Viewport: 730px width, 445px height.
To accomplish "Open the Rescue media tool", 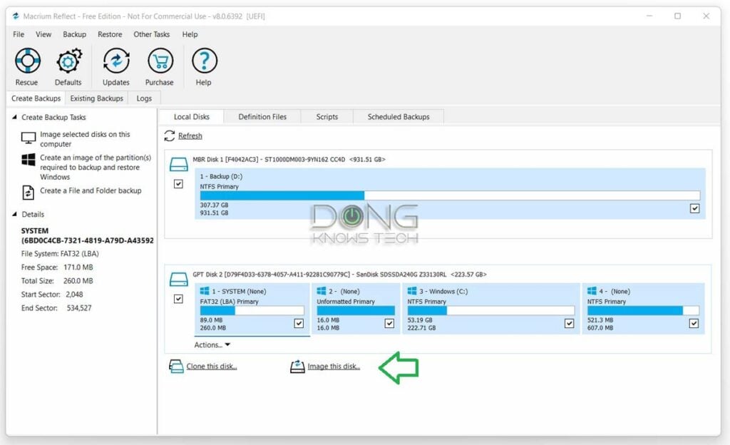I will [28, 61].
